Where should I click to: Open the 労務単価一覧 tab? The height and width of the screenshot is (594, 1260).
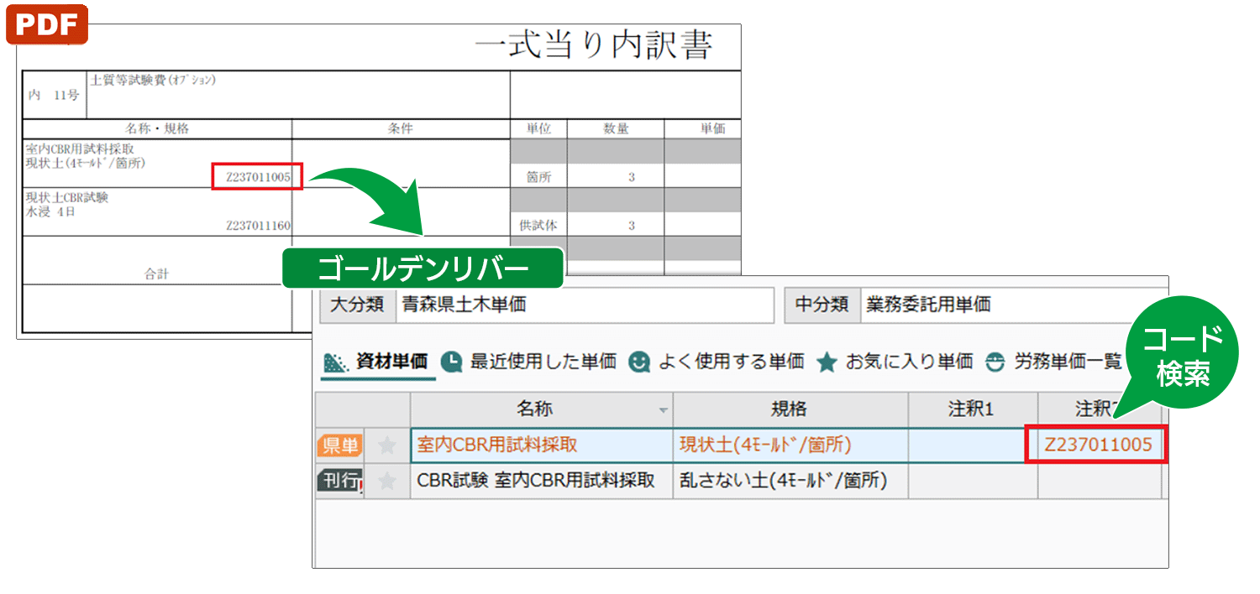1053,362
